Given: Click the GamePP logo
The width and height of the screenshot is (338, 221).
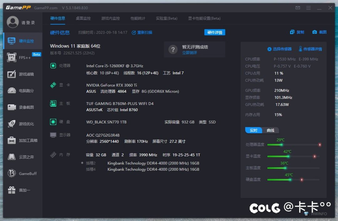Looking at the screenshot, I should [18, 8].
